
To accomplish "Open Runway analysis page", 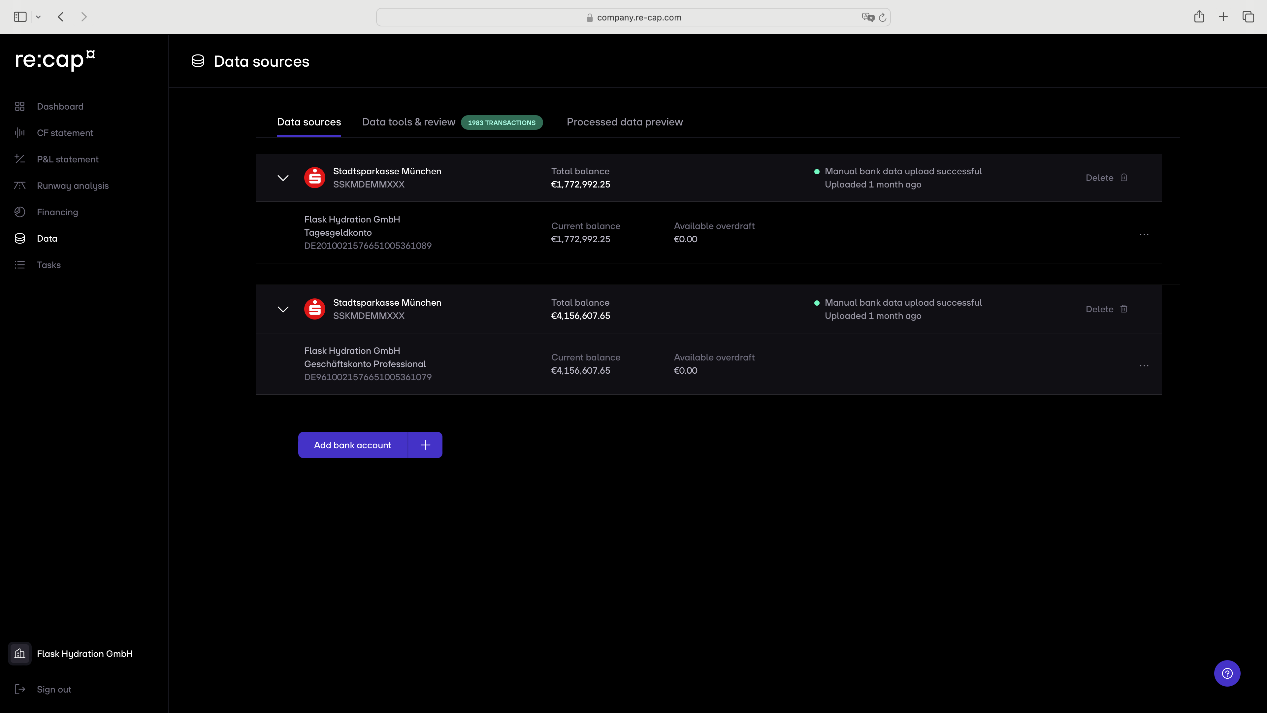I will (x=73, y=186).
